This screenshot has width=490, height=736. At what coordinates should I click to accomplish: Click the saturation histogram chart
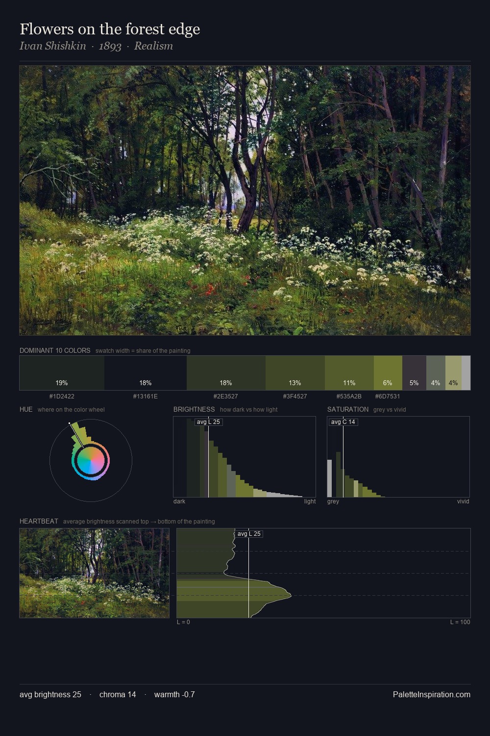[398, 457]
